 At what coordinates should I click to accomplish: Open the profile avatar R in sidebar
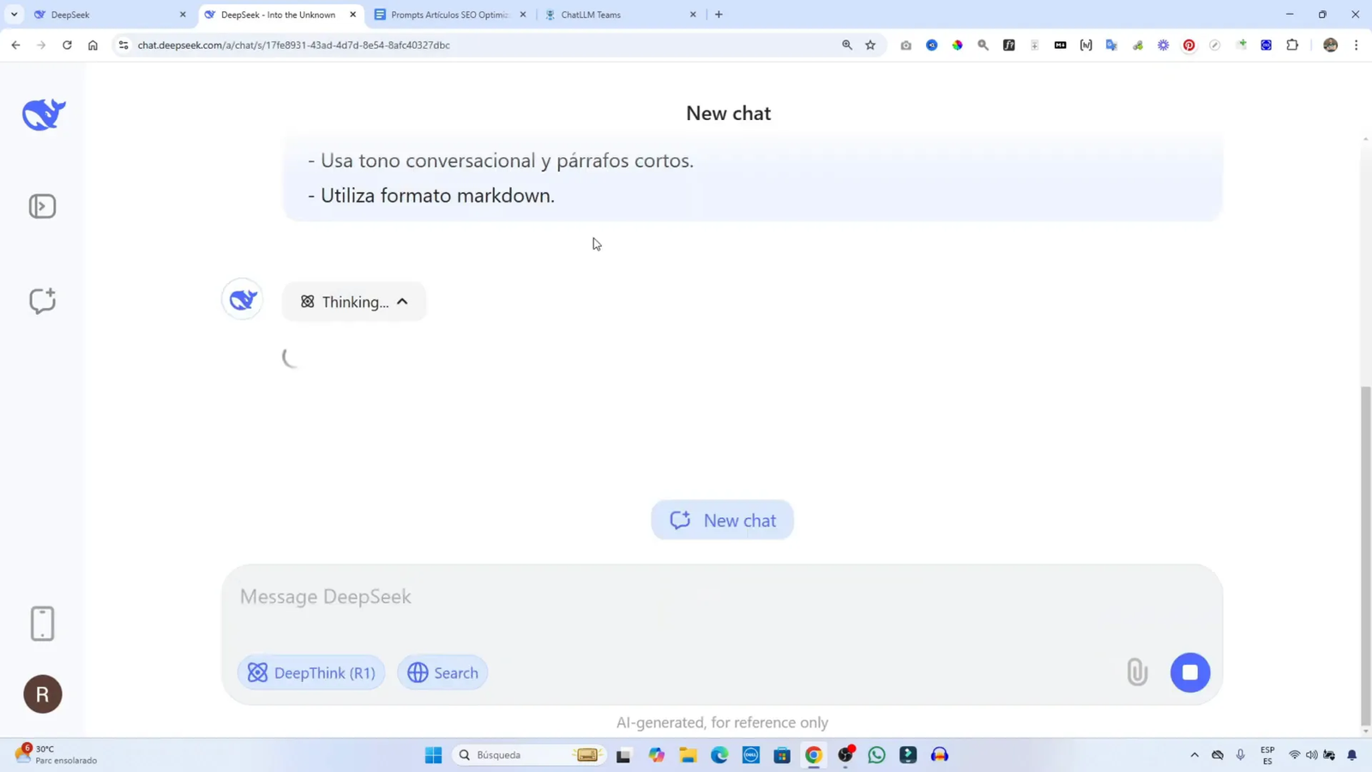coord(42,694)
